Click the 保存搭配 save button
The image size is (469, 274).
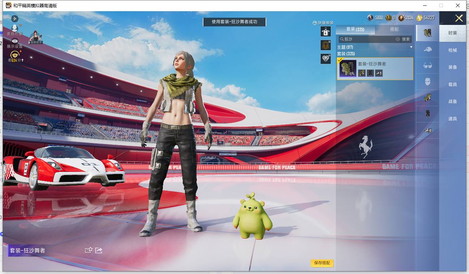point(322,263)
